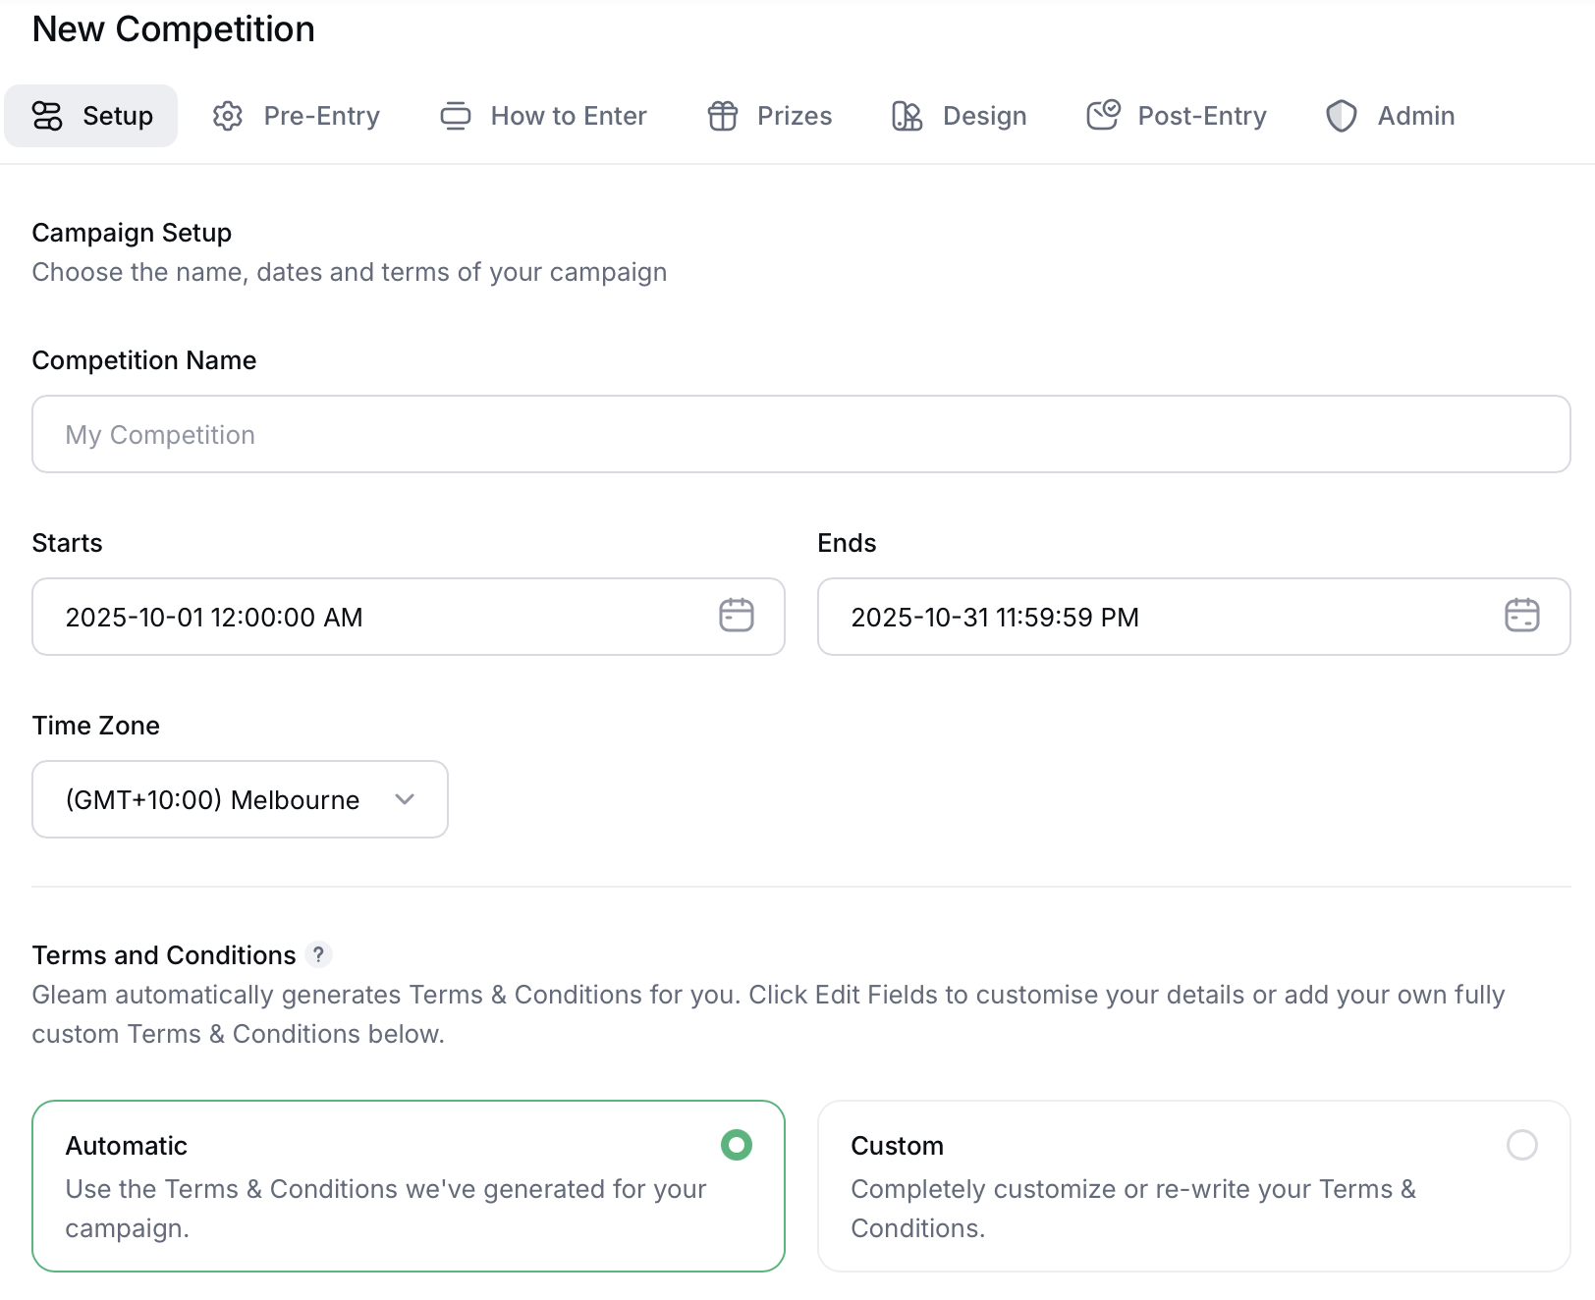The height and width of the screenshot is (1300, 1595).
Task: Click the Pre-Entry gear icon
Action: 226,115
